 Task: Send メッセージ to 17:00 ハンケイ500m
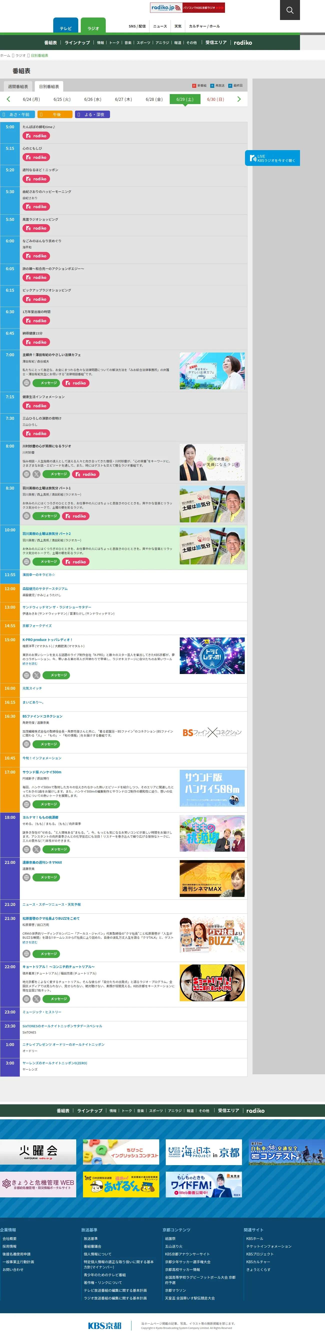pos(47,804)
